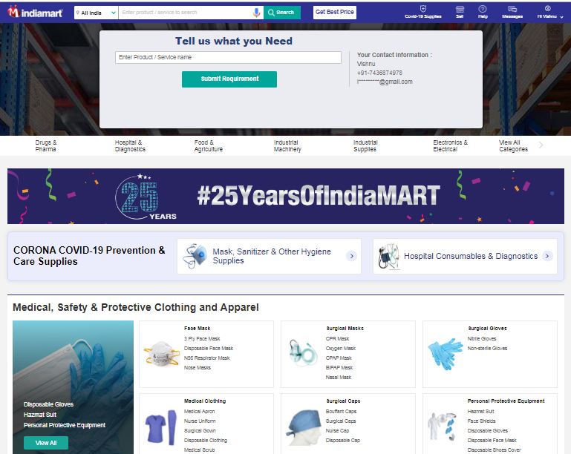This screenshot has width=571, height=454.
Task: Click Submit Requirement button
Action: pos(229,79)
